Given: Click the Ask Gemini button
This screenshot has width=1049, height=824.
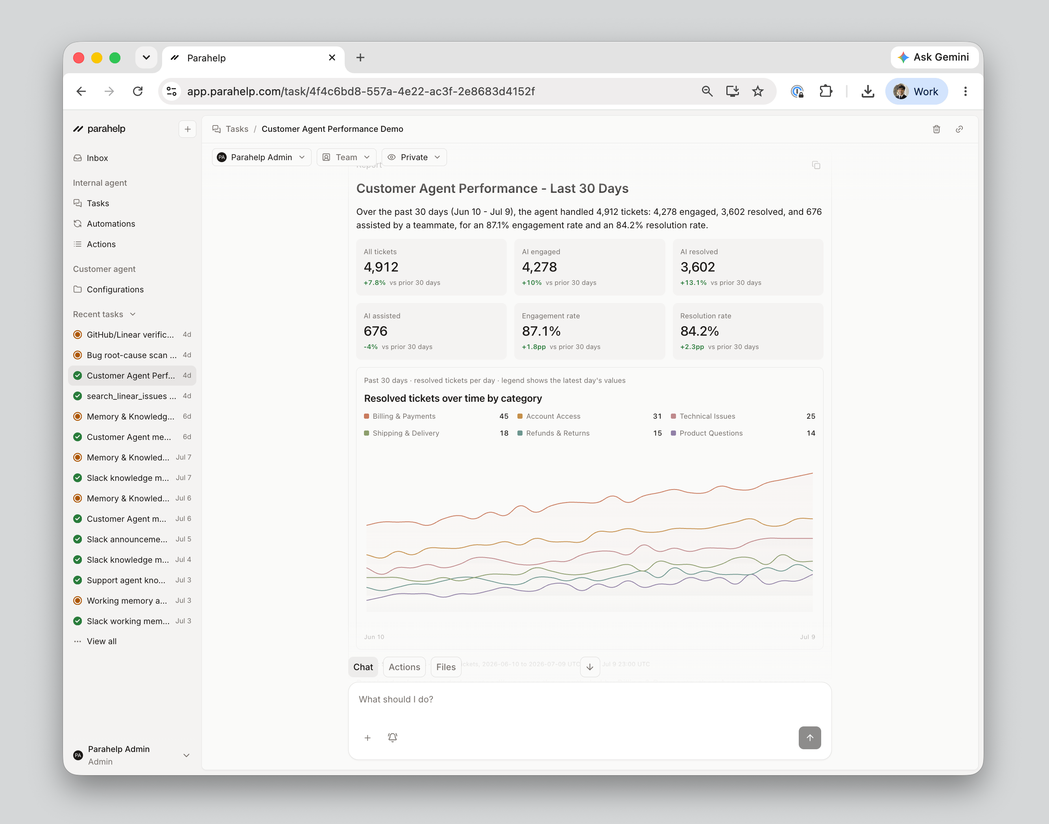Looking at the screenshot, I should 934,57.
